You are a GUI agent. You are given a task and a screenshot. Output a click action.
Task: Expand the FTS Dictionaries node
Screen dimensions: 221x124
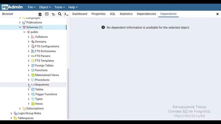tap(29, 51)
